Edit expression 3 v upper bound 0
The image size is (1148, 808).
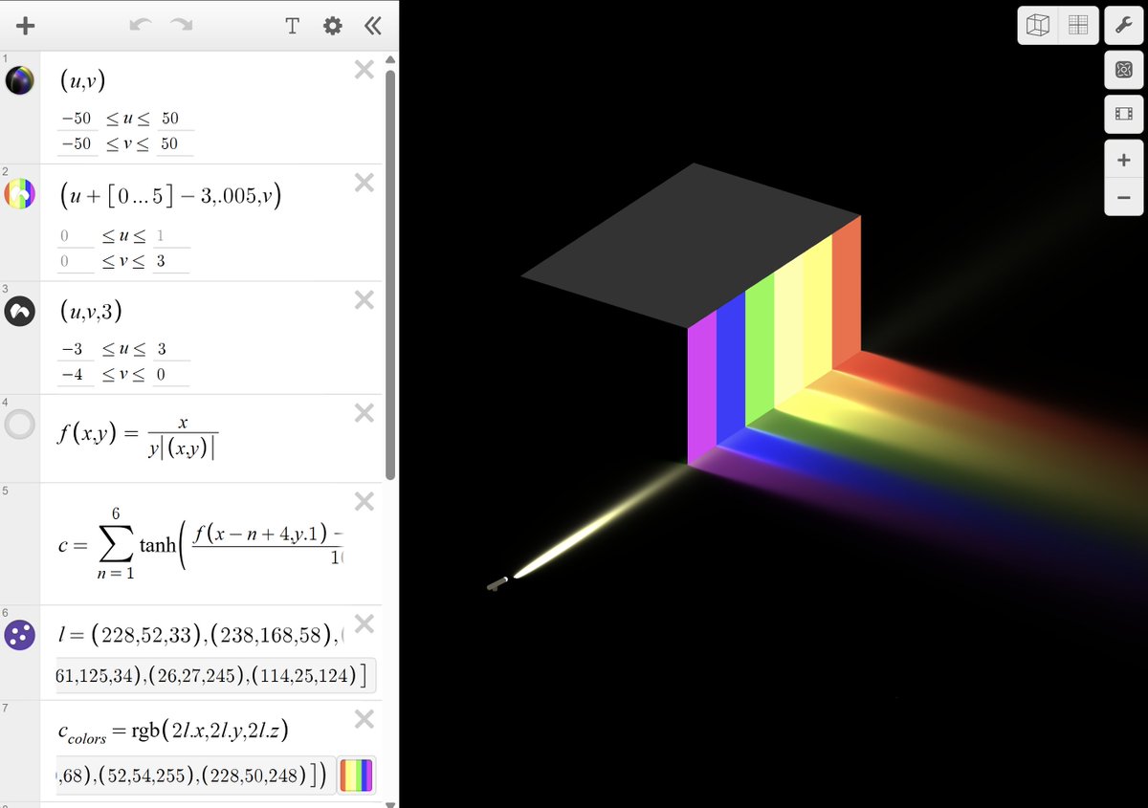click(x=170, y=374)
